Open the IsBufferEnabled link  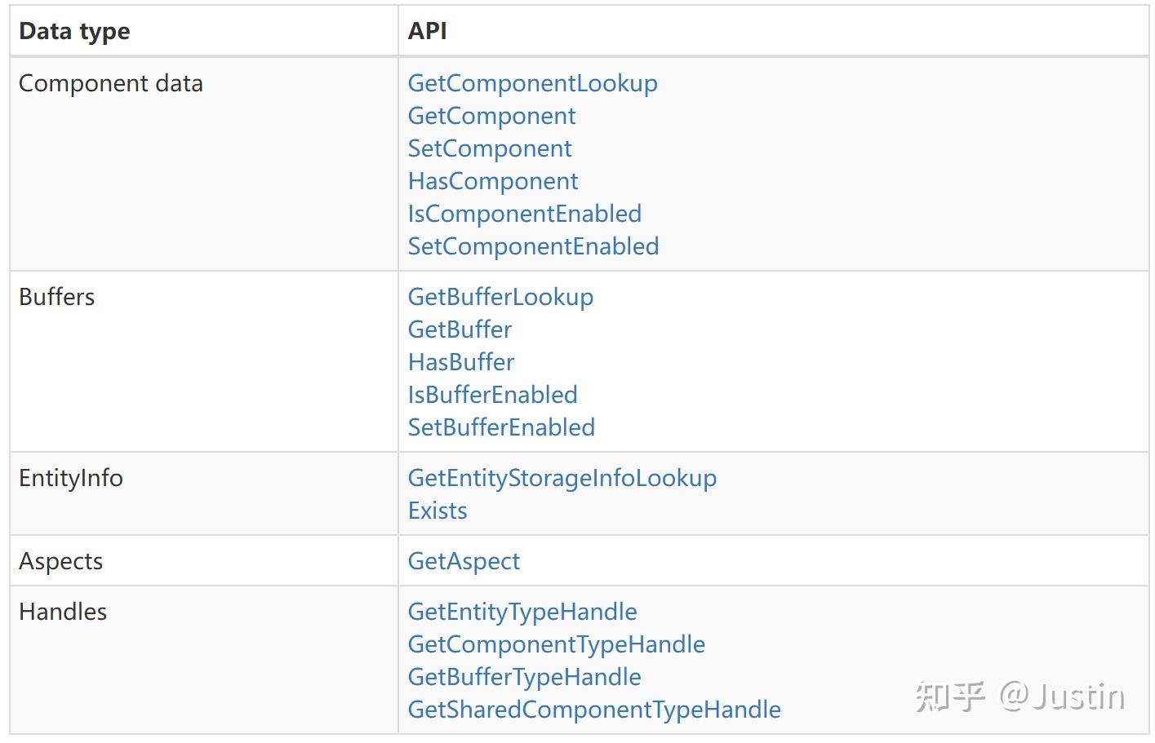tap(492, 395)
